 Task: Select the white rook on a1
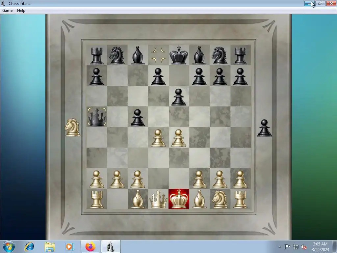(x=97, y=200)
